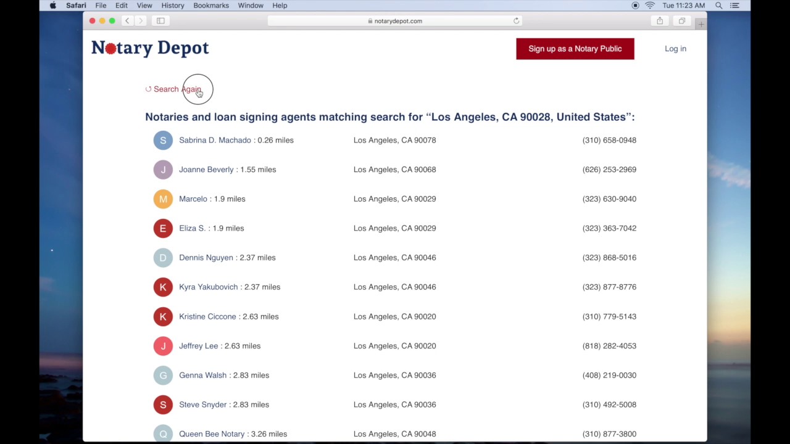790x444 pixels.
Task: Open the Window menu
Action: (x=251, y=6)
